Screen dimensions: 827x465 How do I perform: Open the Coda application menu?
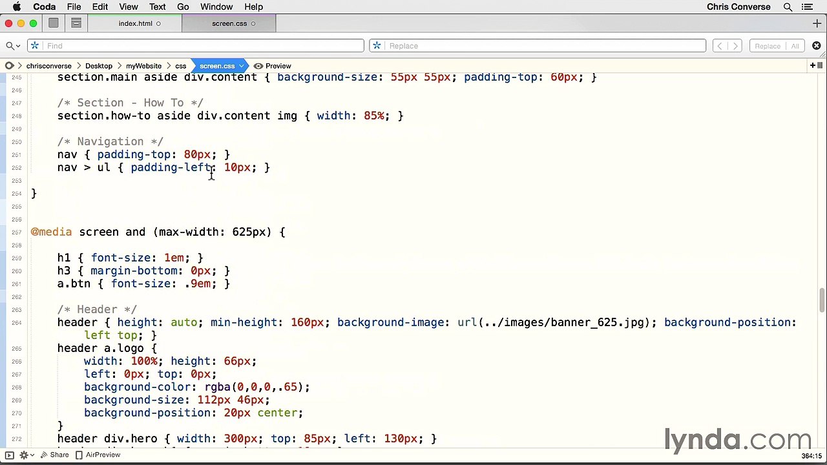click(x=45, y=7)
